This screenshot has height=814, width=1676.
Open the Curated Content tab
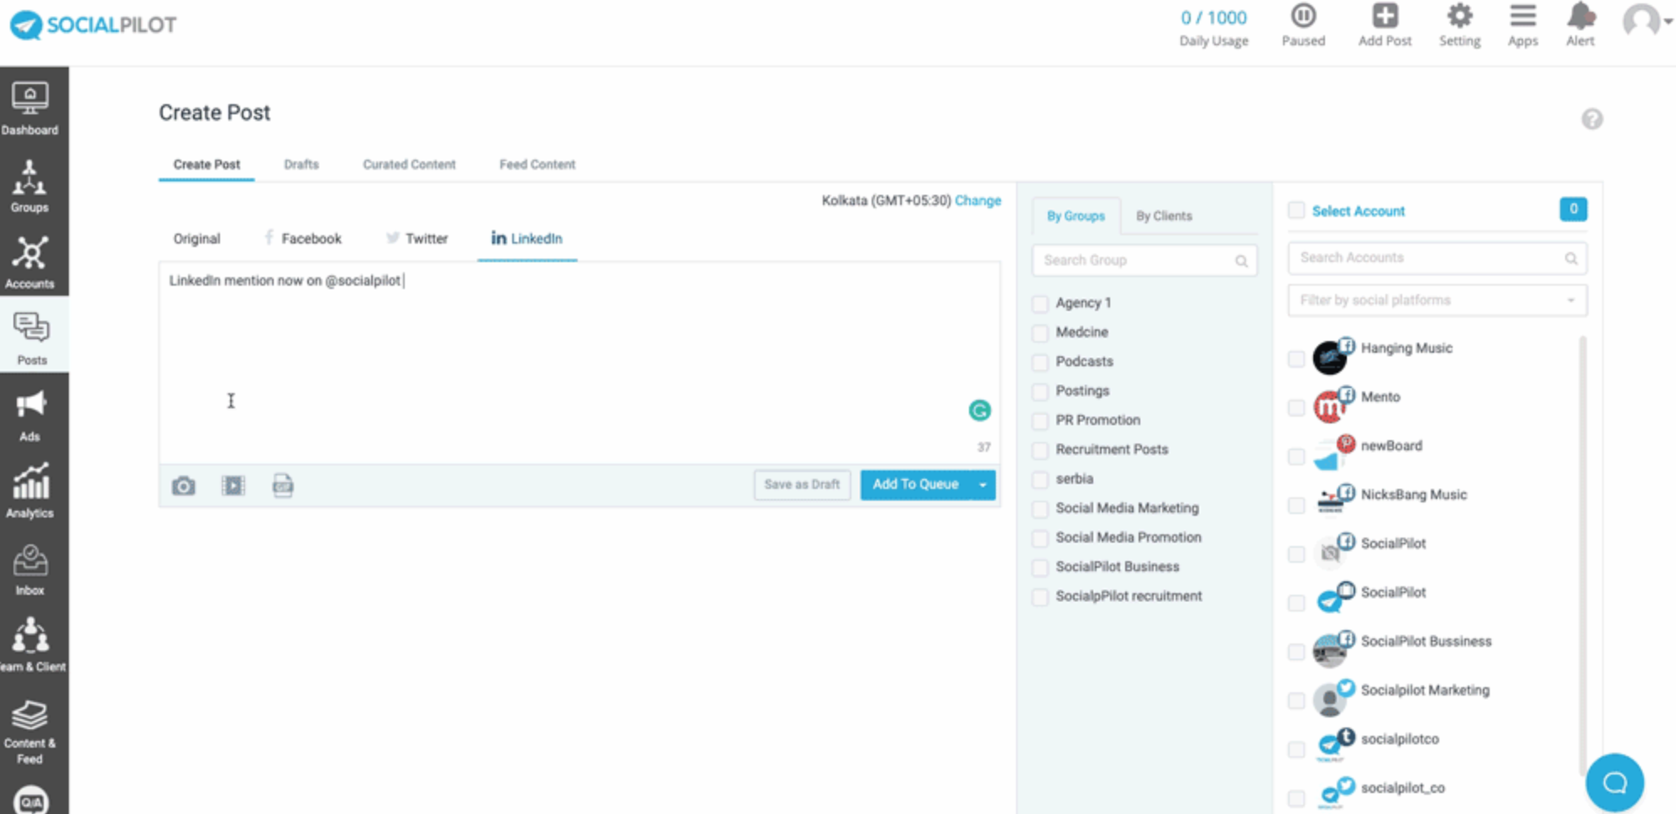(x=409, y=165)
